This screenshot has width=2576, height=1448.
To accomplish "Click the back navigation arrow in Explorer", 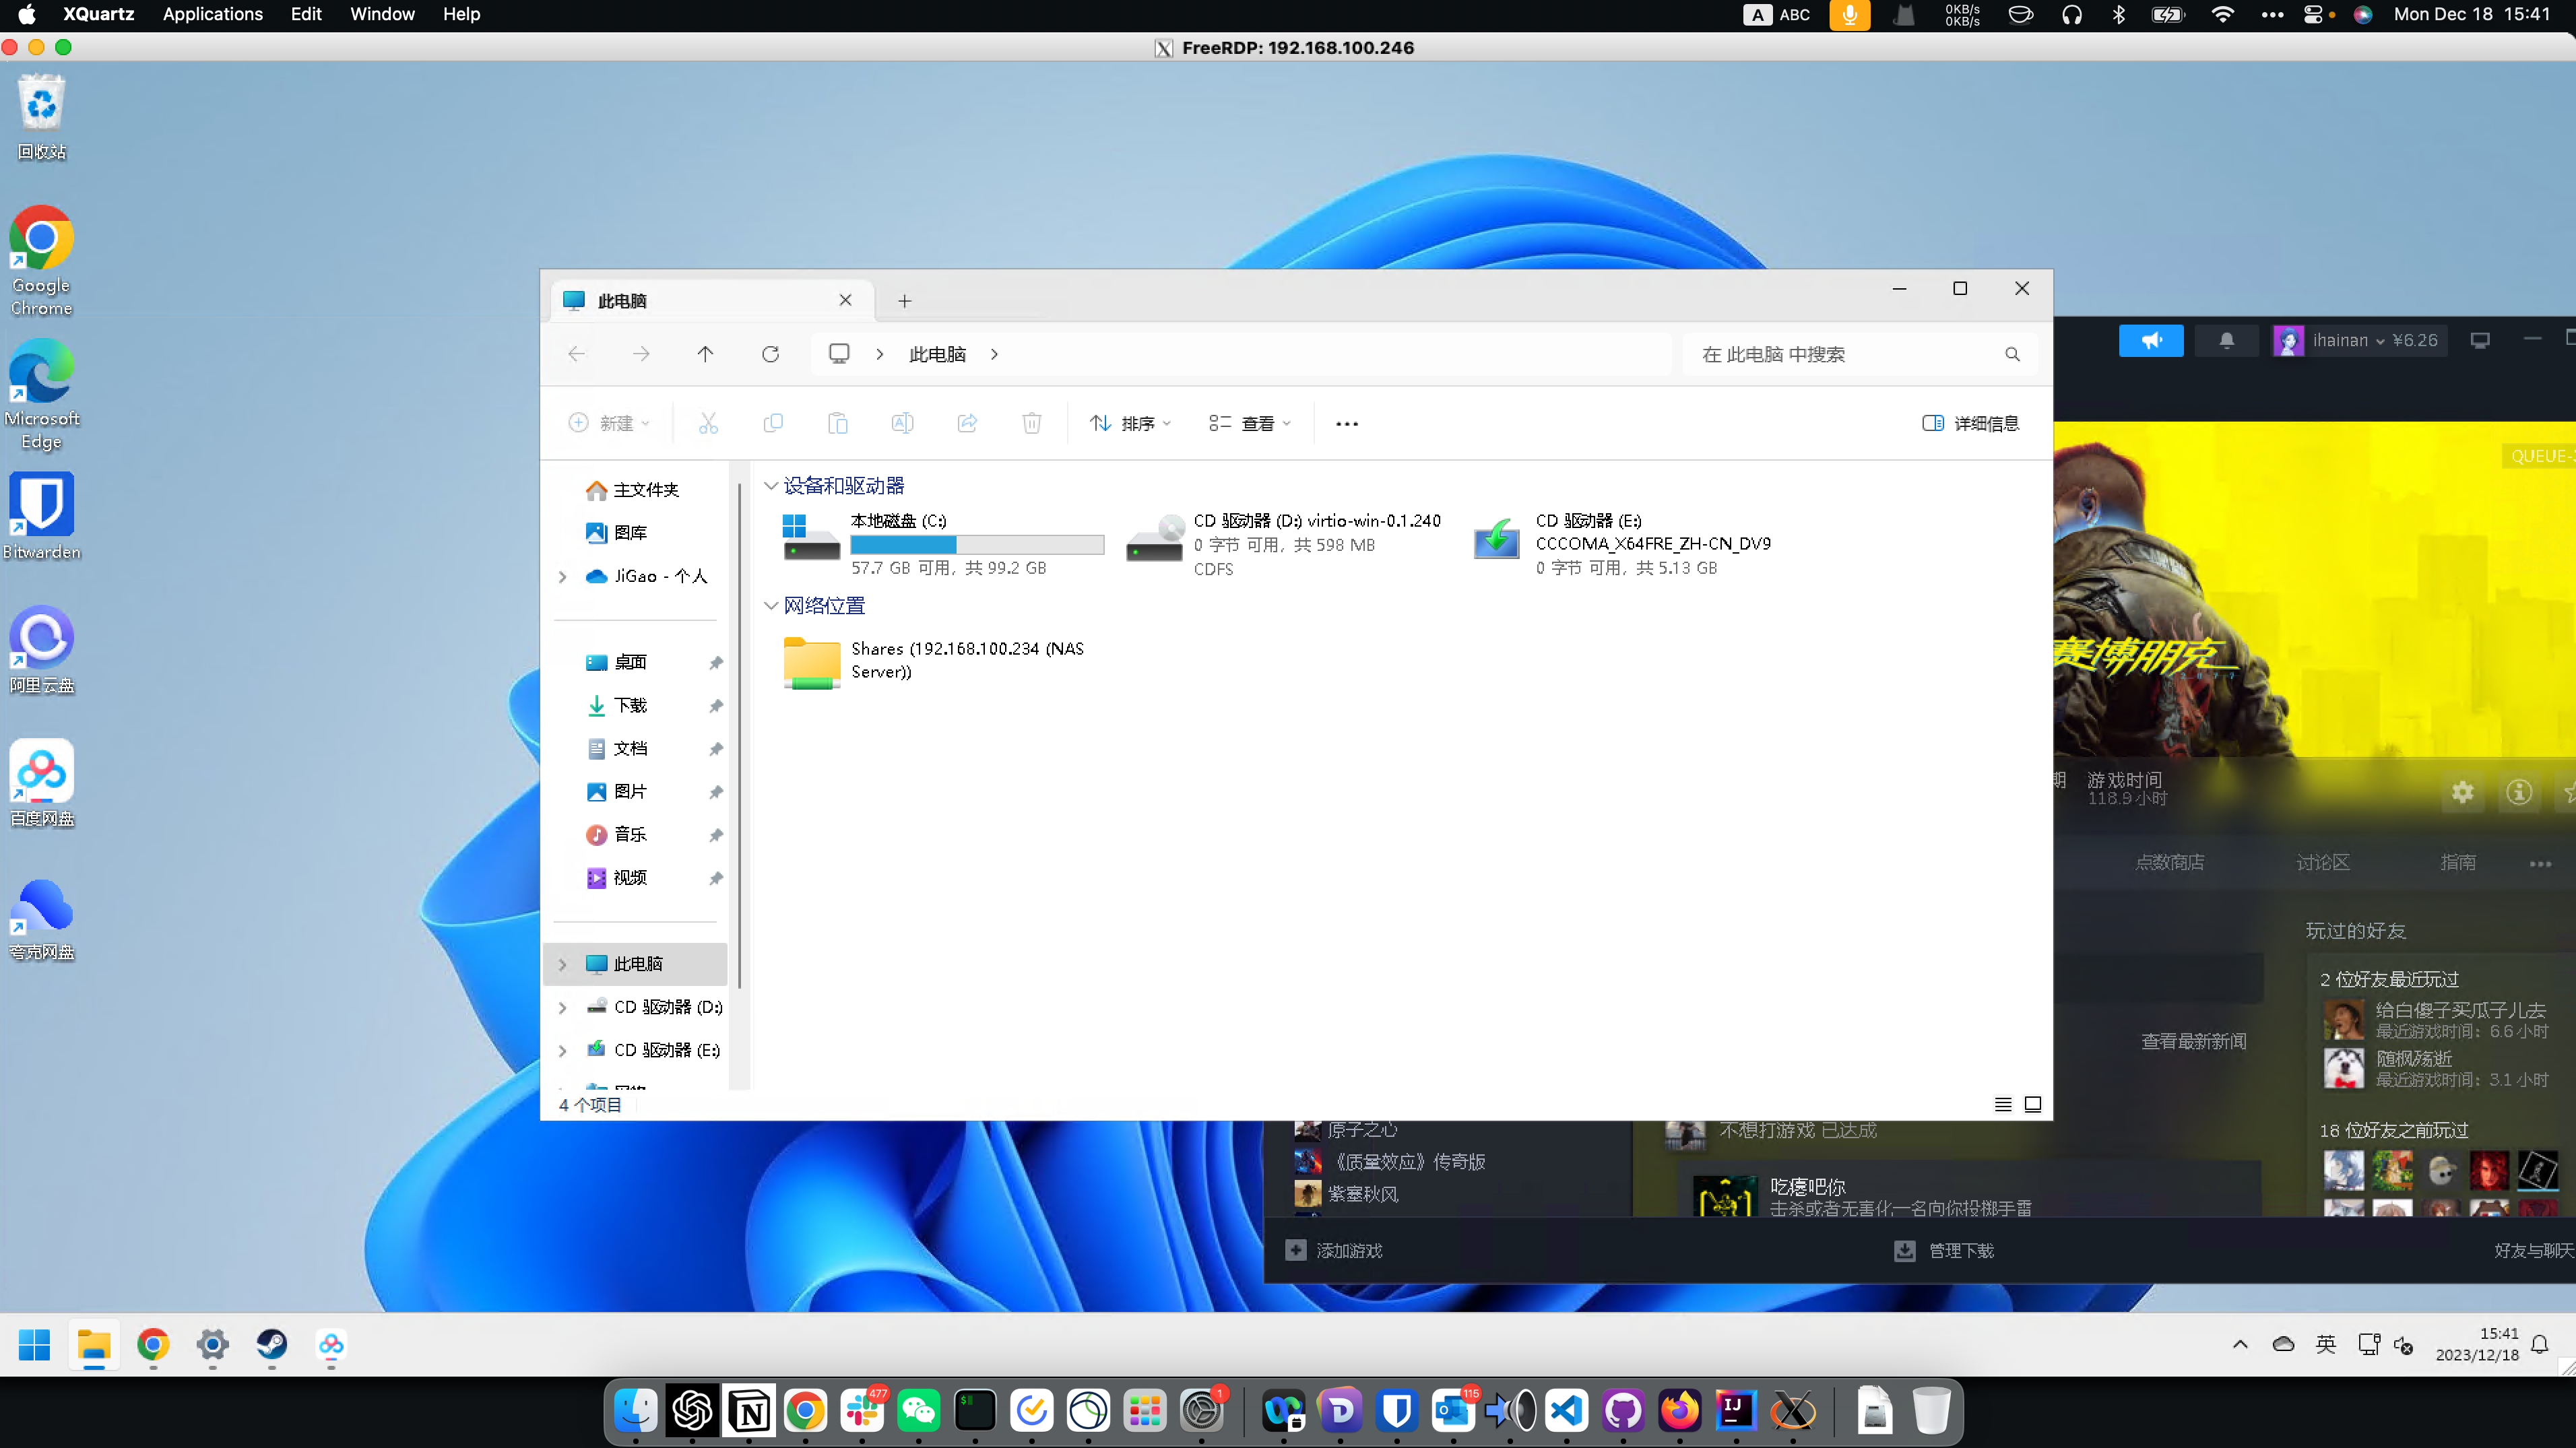I will [x=576, y=354].
